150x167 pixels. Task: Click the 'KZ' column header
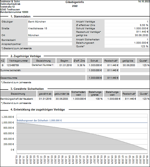3,61
